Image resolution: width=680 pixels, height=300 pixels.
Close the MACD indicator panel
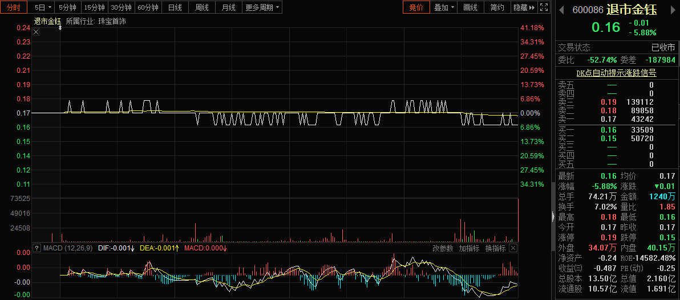(513, 248)
